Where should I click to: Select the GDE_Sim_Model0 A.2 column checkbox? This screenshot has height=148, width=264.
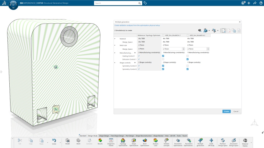click(x=188, y=35)
